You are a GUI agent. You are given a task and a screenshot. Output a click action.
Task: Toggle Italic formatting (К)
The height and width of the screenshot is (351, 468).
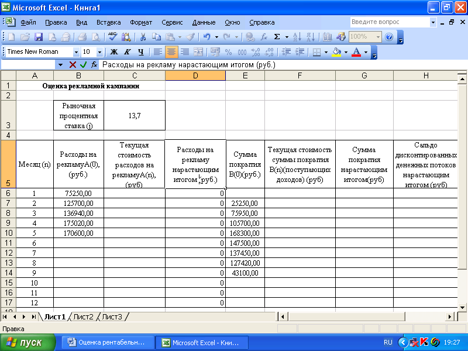pyautogui.click(x=128, y=52)
